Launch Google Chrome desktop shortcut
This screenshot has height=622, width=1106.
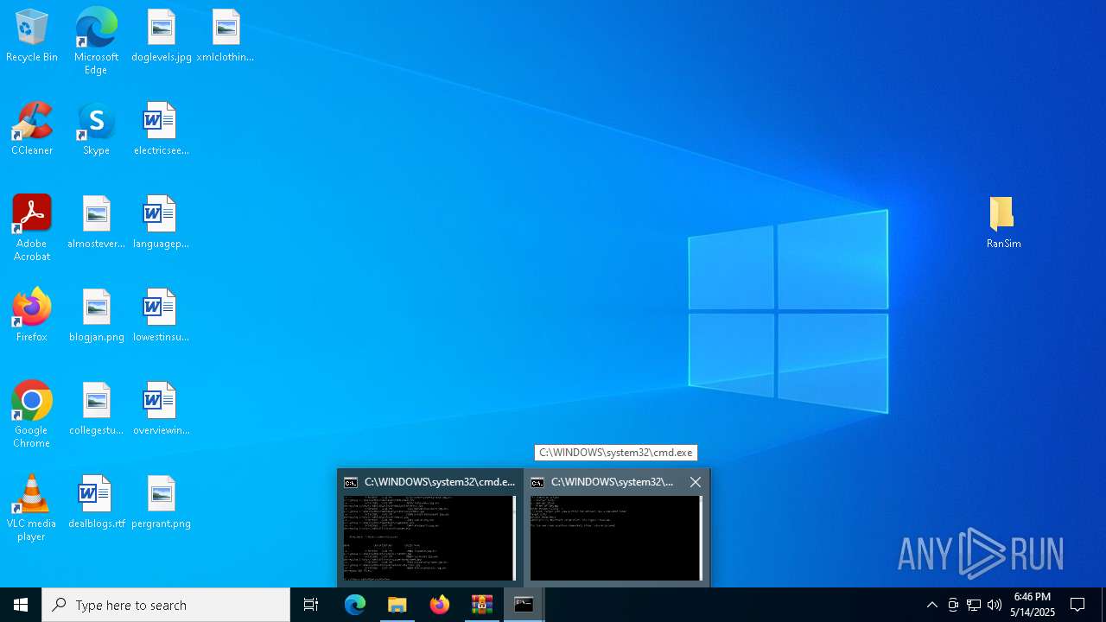point(32,415)
